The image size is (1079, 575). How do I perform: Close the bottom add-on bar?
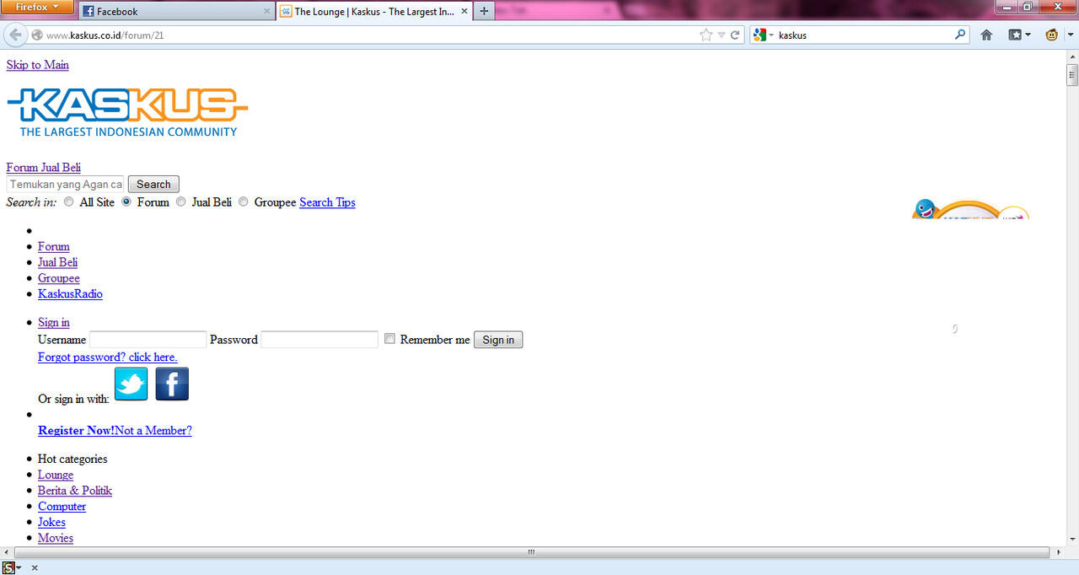[35, 568]
